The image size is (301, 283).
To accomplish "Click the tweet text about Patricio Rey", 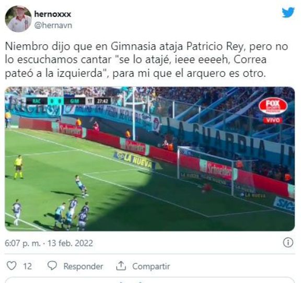I will (x=146, y=60).
